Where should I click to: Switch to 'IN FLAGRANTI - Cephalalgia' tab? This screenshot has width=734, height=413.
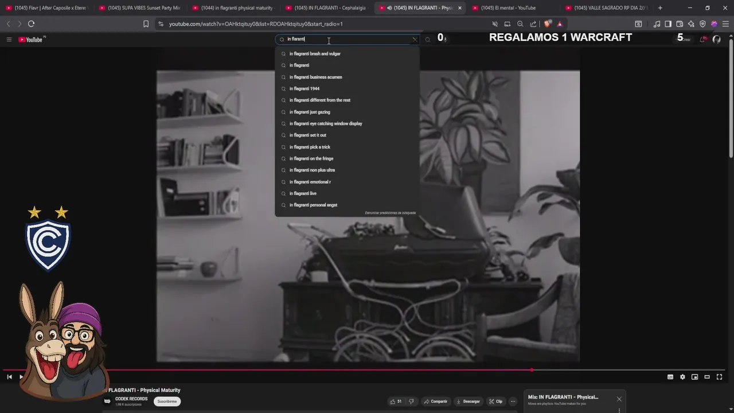tap(326, 8)
